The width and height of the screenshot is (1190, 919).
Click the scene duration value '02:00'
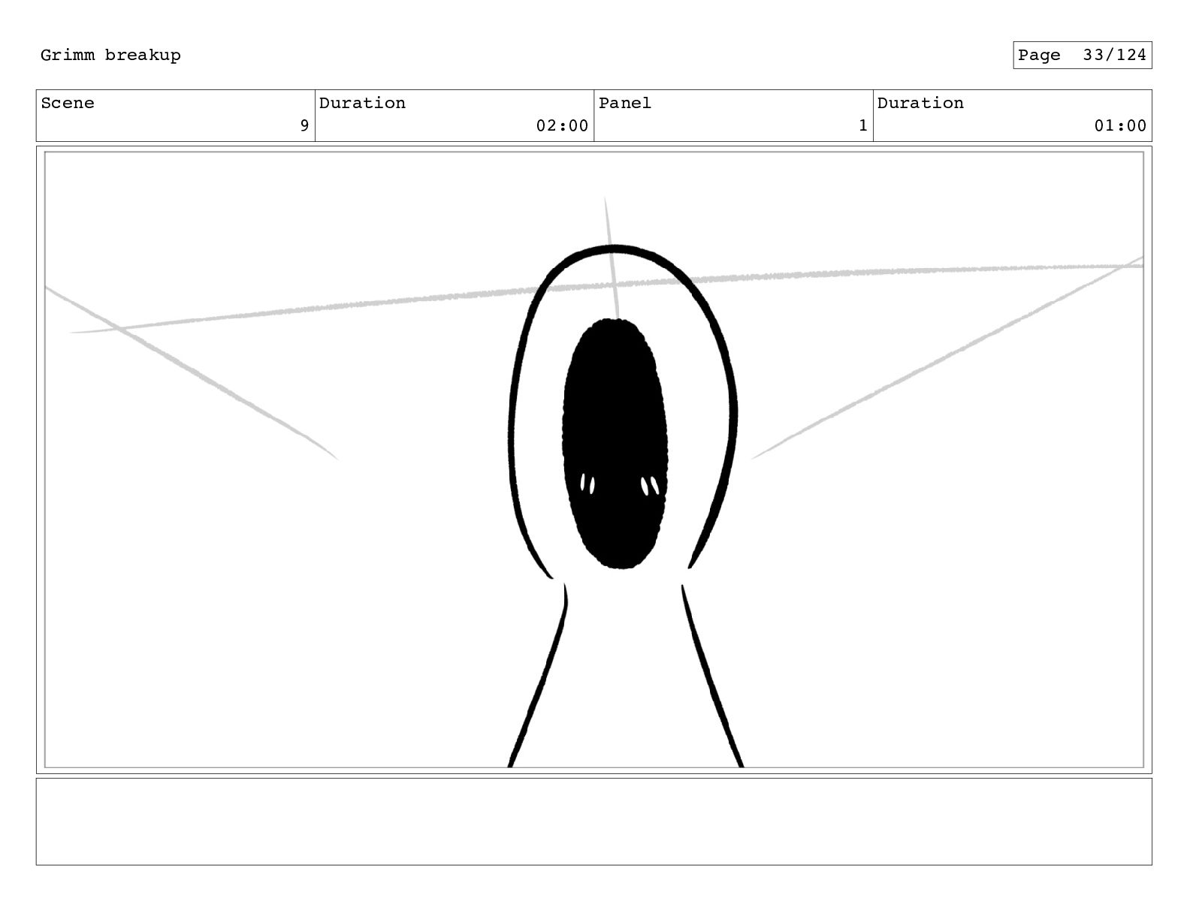point(562,126)
